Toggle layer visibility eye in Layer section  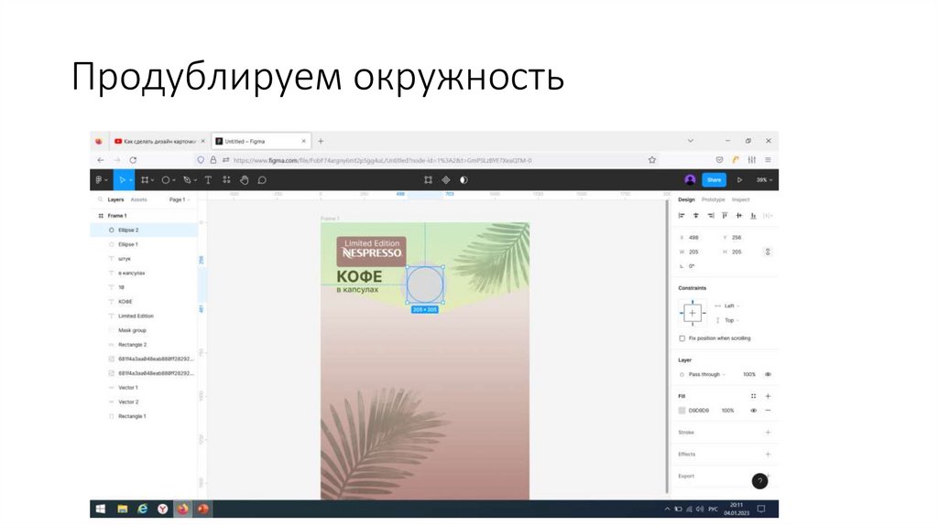[x=768, y=374]
